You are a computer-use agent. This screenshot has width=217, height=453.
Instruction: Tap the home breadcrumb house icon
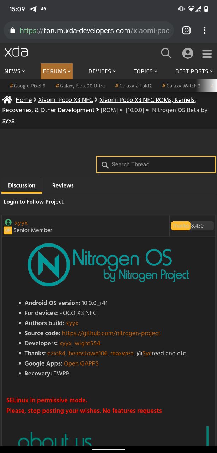(x=7, y=99)
